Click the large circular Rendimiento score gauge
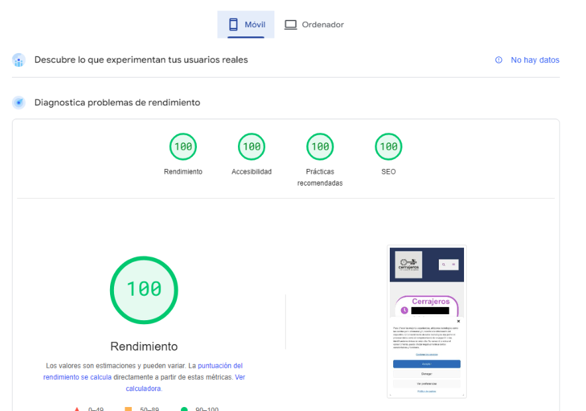 [x=144, y=290]
